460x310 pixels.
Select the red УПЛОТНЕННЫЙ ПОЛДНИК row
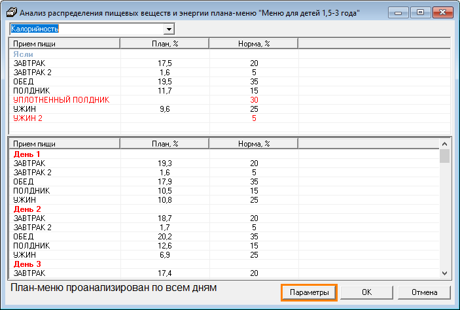pos(61,99)
